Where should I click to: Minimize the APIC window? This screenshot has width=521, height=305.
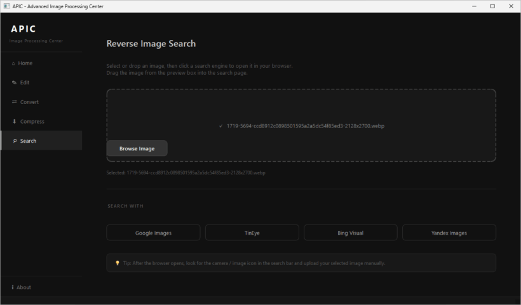click(x=474, y=6)
